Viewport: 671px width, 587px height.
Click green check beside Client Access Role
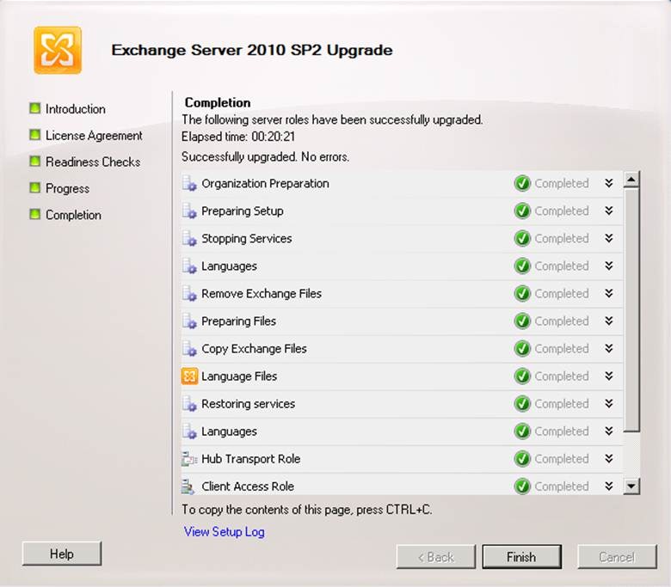tap(522, 486)
